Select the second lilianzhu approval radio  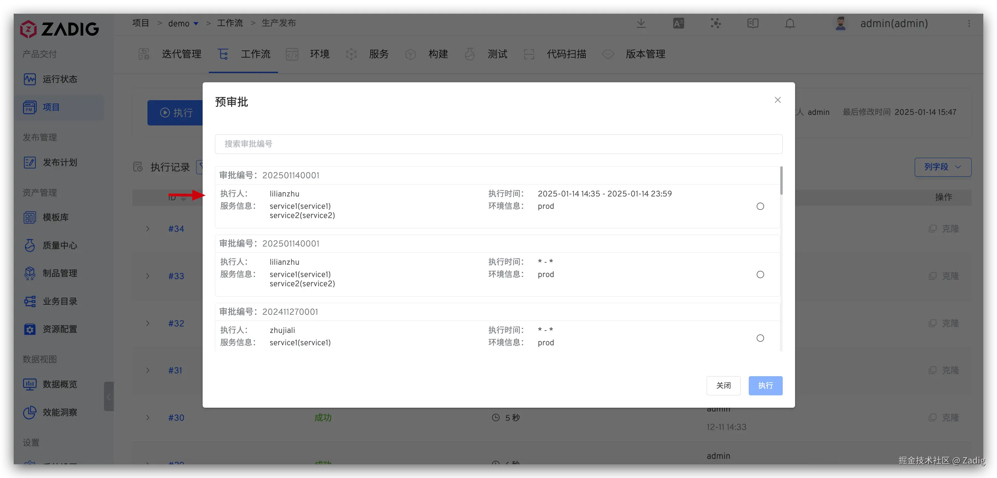coord(760,274)
